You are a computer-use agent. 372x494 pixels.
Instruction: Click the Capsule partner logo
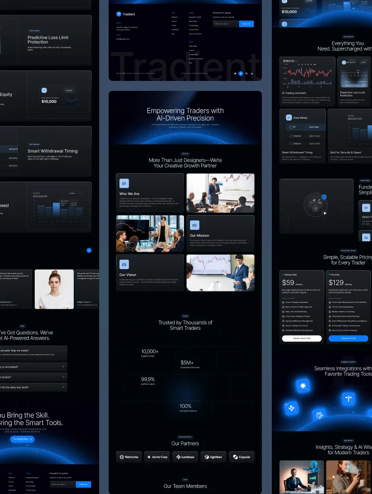click(242, 457)
